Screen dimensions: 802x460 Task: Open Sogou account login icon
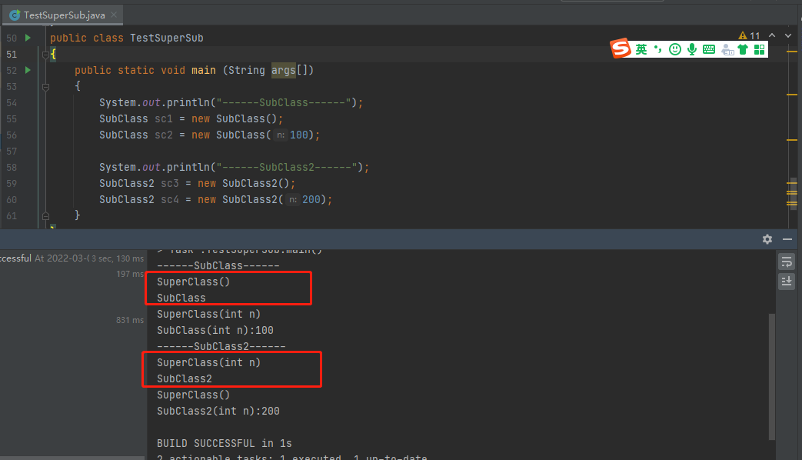click(727, 50)
